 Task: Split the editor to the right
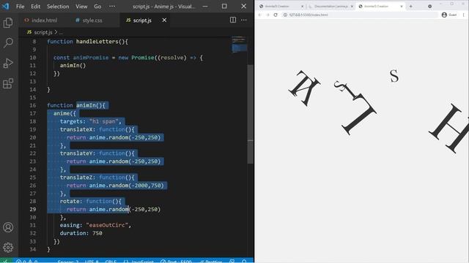pyautogui.click(x=233, y=20)
